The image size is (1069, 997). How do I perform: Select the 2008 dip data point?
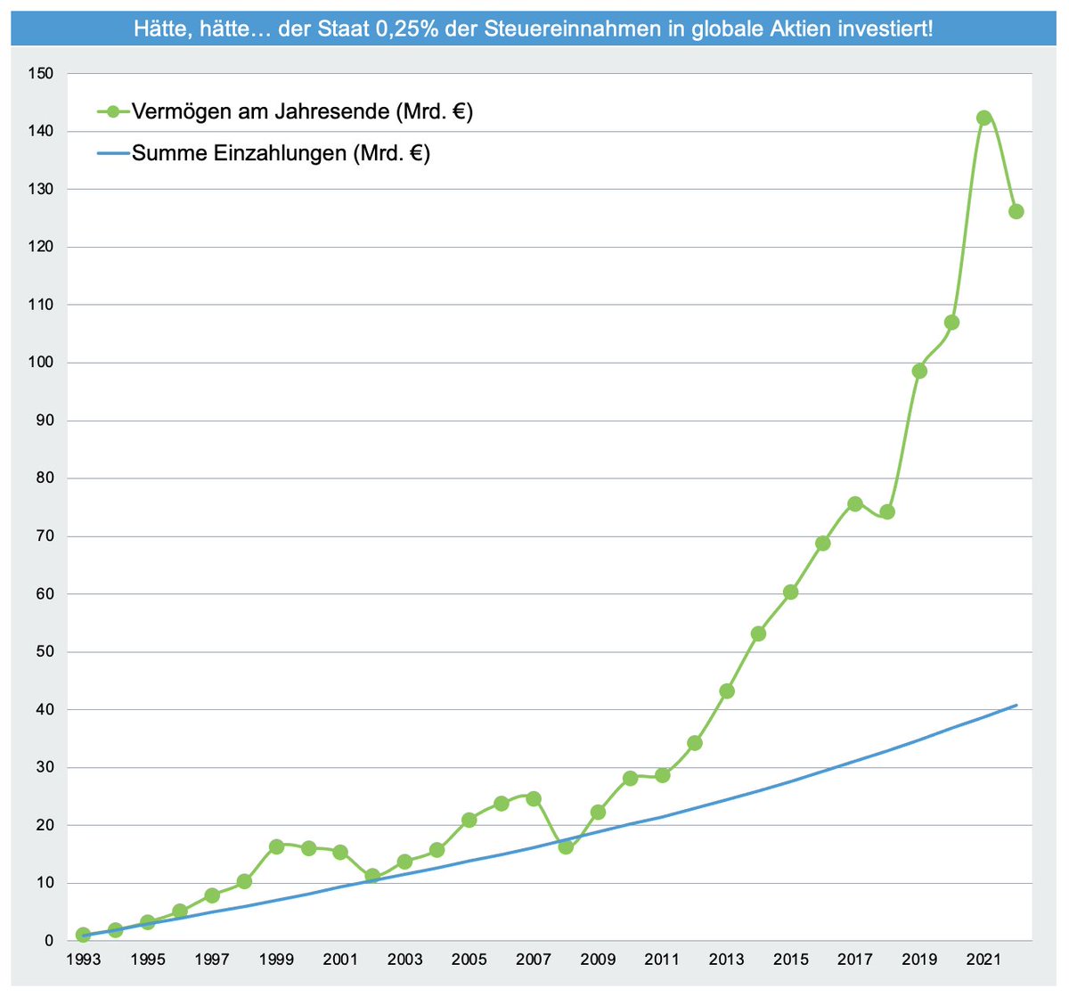click(564, 847)
